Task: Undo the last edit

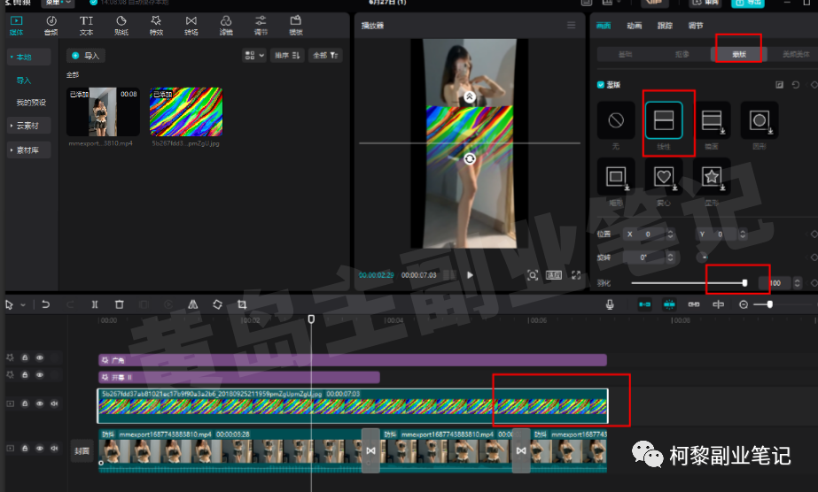Action: [x=45, y=304]
